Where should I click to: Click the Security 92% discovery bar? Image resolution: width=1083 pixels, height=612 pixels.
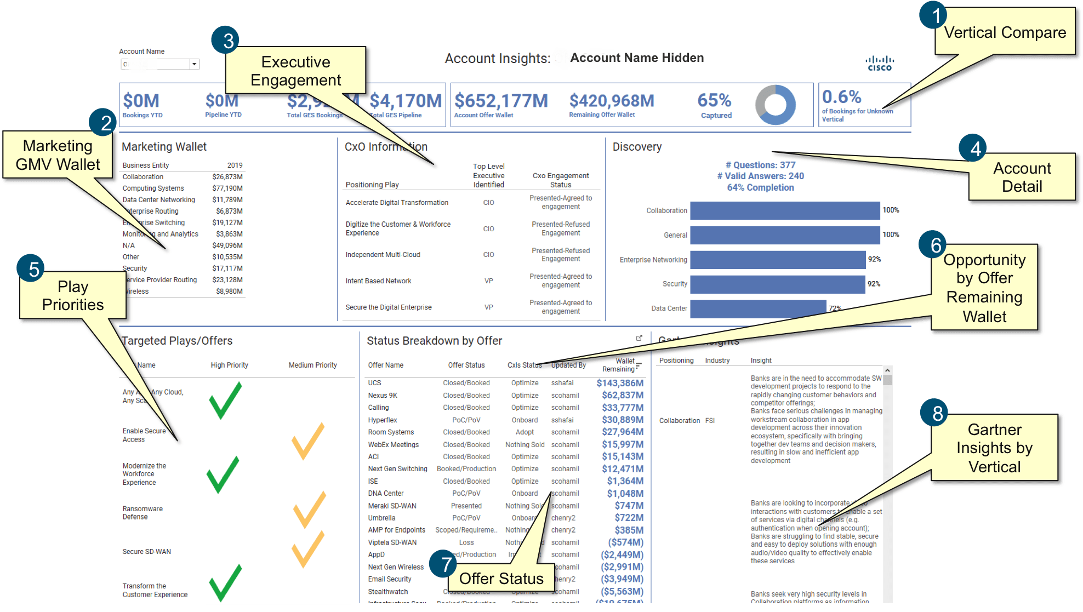[x=778, y=284]
